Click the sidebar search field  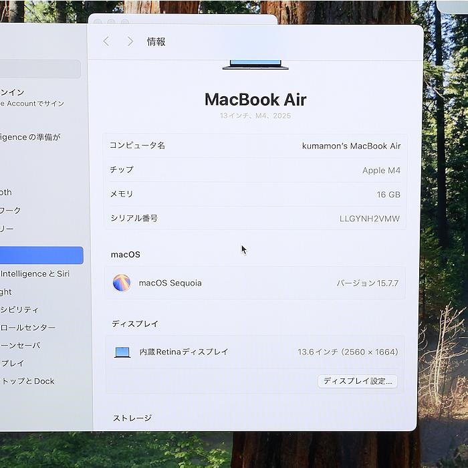click(40, 69)
